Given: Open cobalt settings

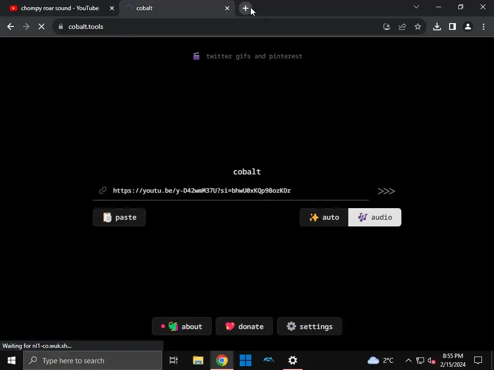Looking at the screenshot, I should pyautogui.click(x=309, y=326).
